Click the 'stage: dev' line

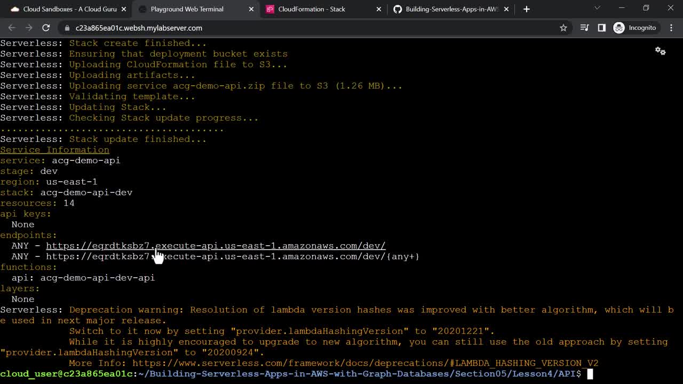[29, 171]
